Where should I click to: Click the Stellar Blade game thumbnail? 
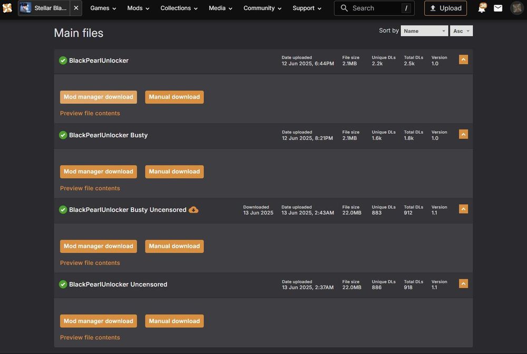tap(26, 8)
